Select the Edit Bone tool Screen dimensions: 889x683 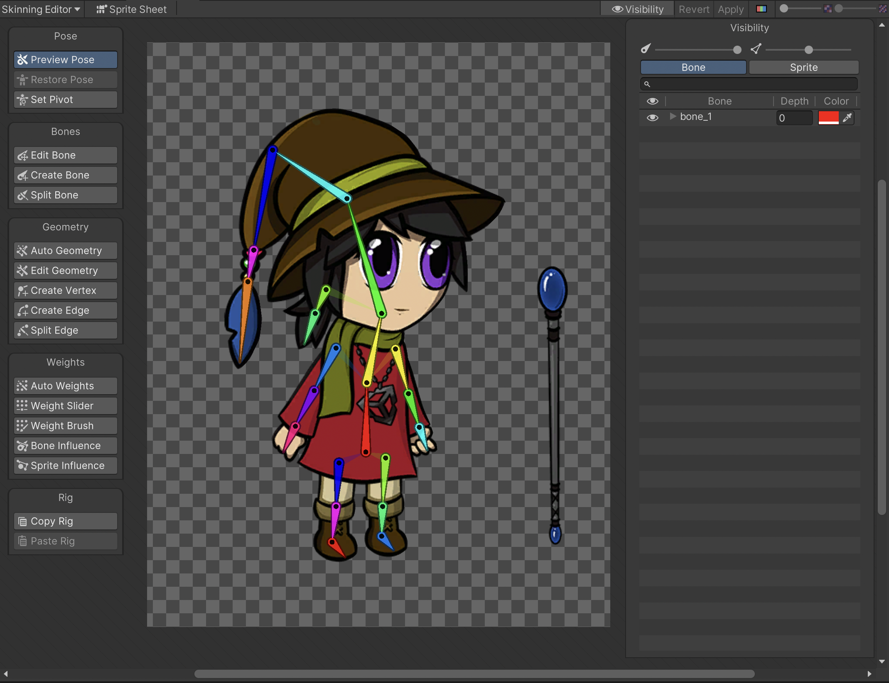(x=65, y=155)
